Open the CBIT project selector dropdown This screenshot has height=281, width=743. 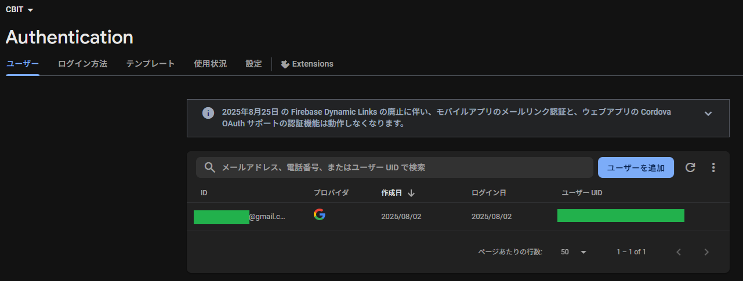[19, 10]
